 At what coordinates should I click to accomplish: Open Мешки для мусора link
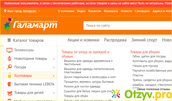(145, 66)
